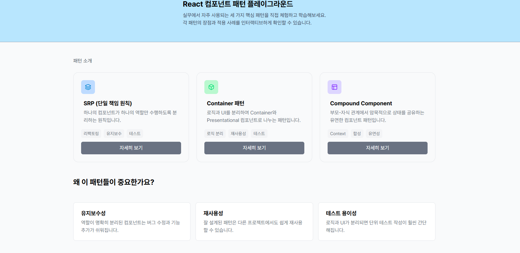The image size is (520, 253).
Task: Select the 합성 tag
Action: [x=357, y=134]
